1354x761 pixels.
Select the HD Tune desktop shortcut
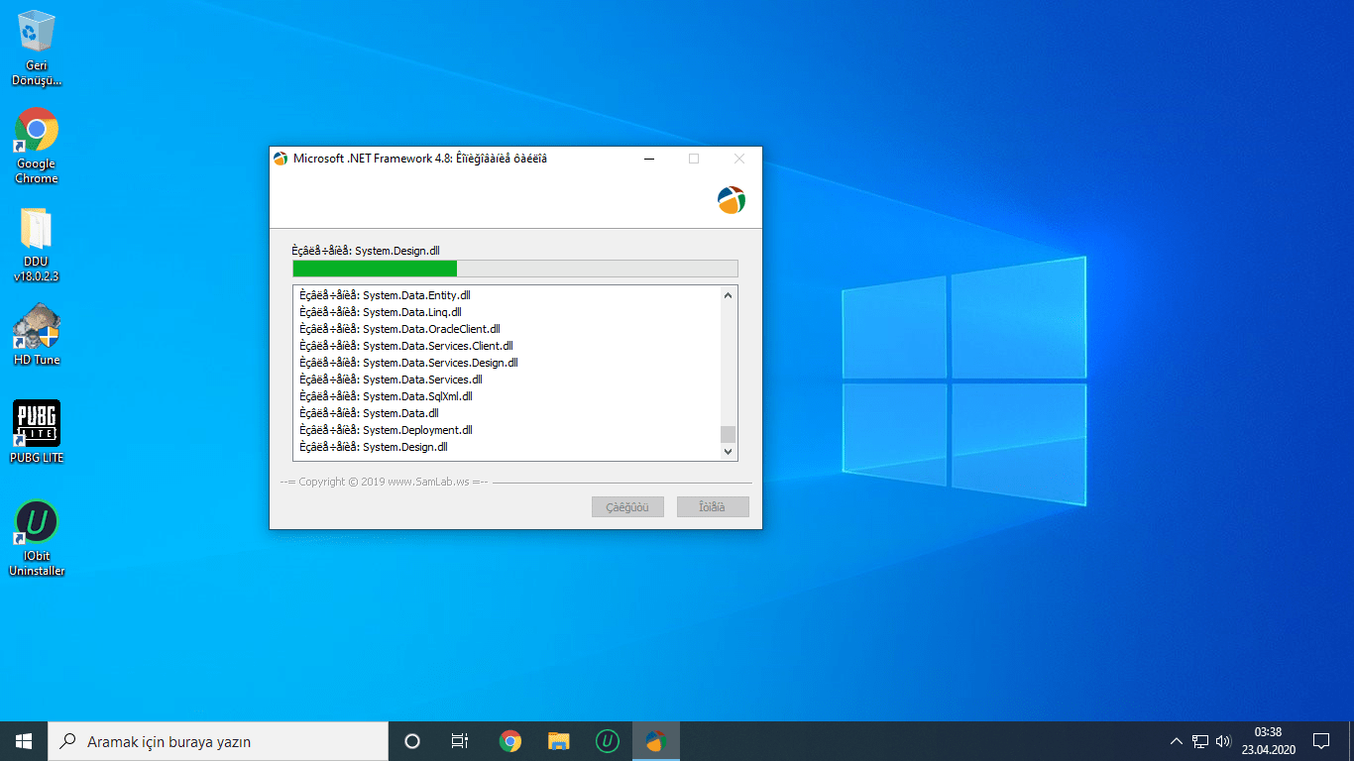pos(37,335)
